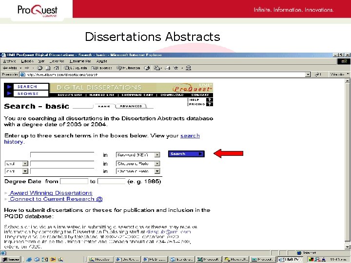The image size is (351, 263).
Task: Go to the Home page icon
Action: [56, 68]
